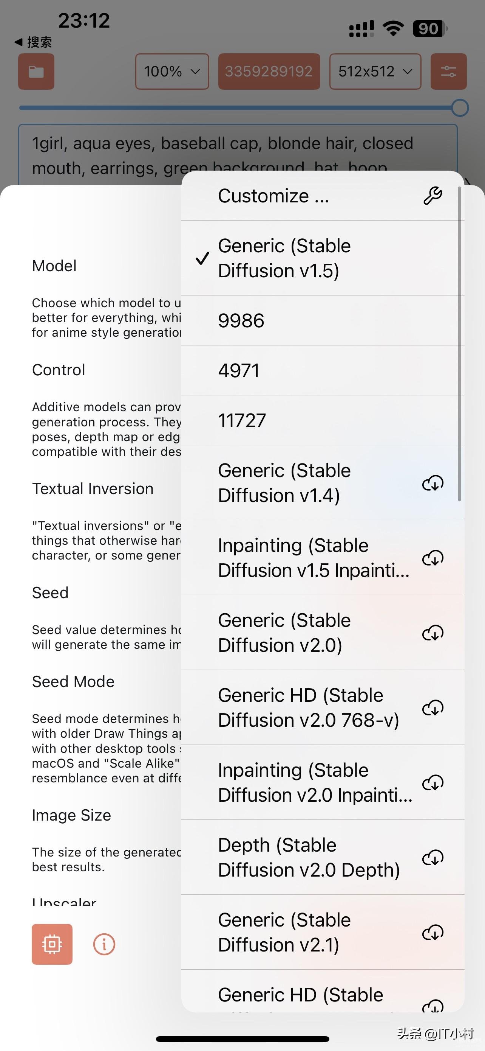Click the prompt text field
Image resolution: width=485 pixels, height=1051 pixels.
tap(238, 155)
